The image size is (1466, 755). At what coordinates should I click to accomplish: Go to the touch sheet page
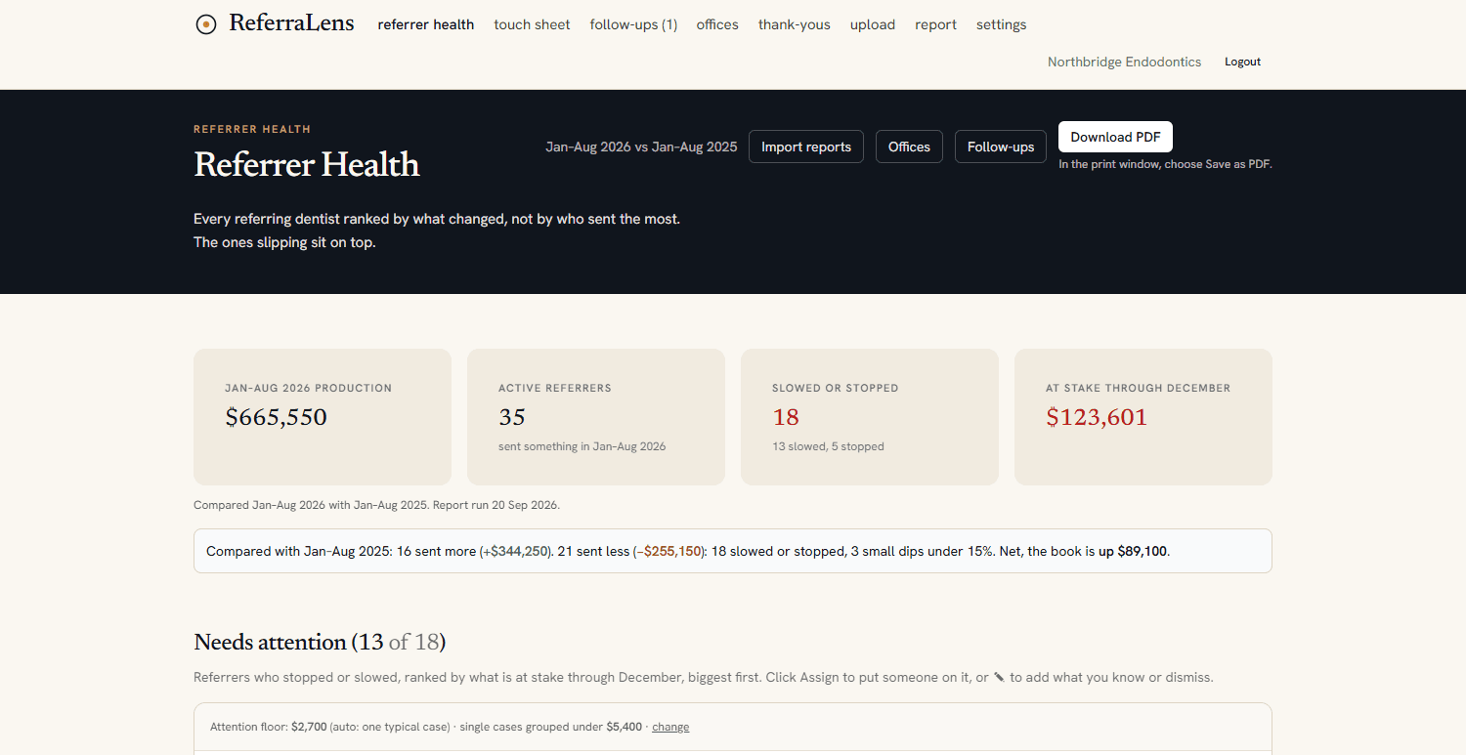click(x=532, y=24)
